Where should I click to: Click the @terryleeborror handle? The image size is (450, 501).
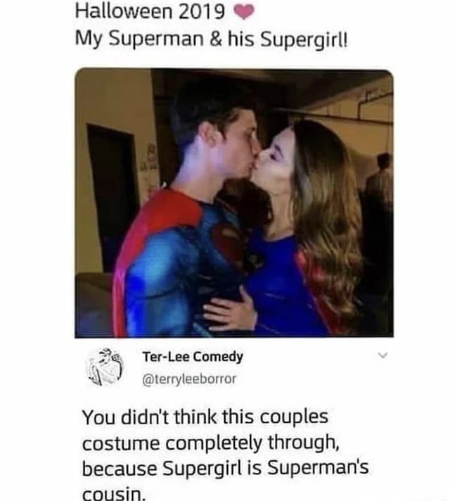190,379
